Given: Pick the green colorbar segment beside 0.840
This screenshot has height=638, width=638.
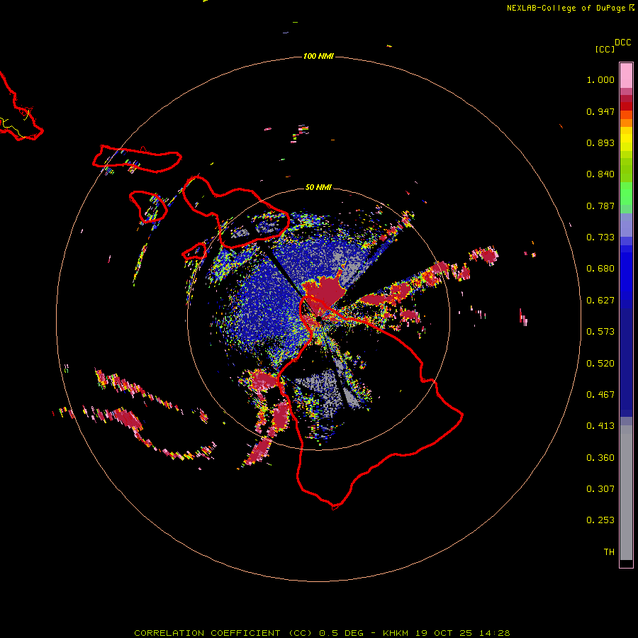Looking at the screenshot, I should [626, 170].
